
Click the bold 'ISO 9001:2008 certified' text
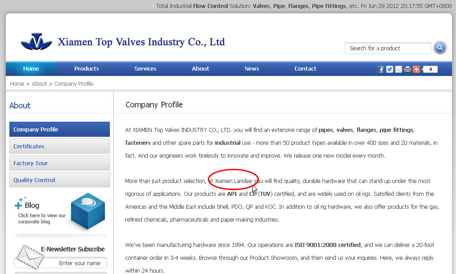click(327, 245)
